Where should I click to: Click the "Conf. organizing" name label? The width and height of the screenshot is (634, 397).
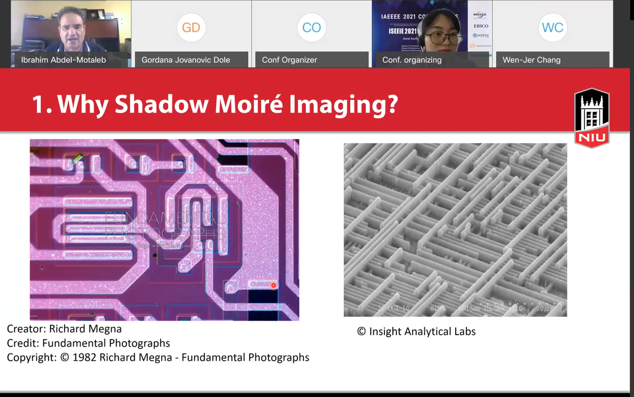[412, 60]
